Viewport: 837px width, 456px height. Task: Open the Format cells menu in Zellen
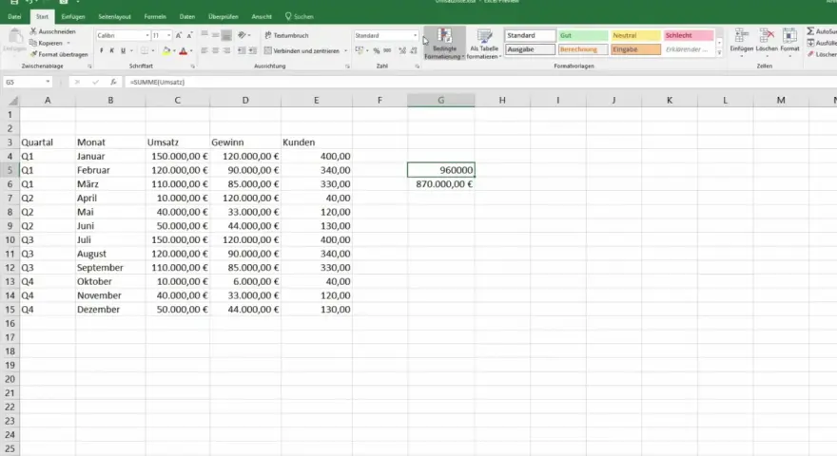pyautogui.click(x=789, y=41)
